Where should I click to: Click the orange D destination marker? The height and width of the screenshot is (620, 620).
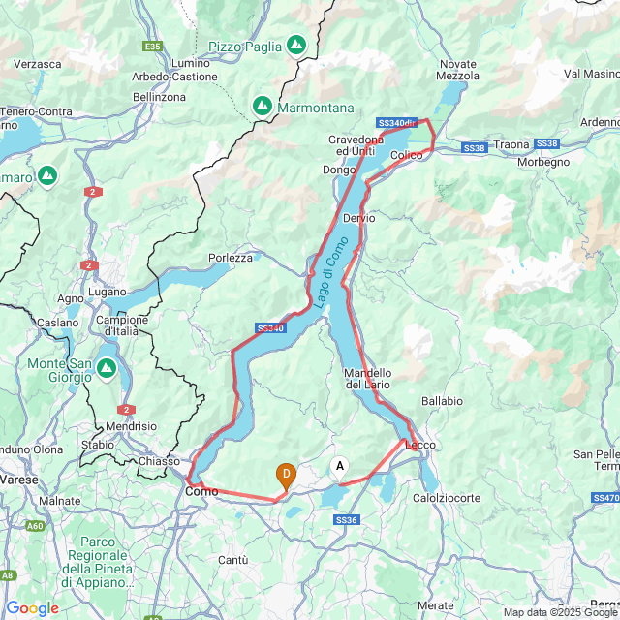[x=287, y=477]
